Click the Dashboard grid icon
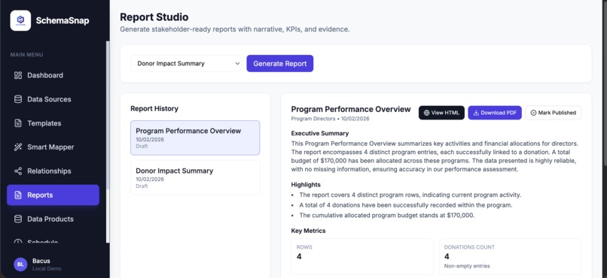Screen dimensions: 607x278 [x=18, y=75]
